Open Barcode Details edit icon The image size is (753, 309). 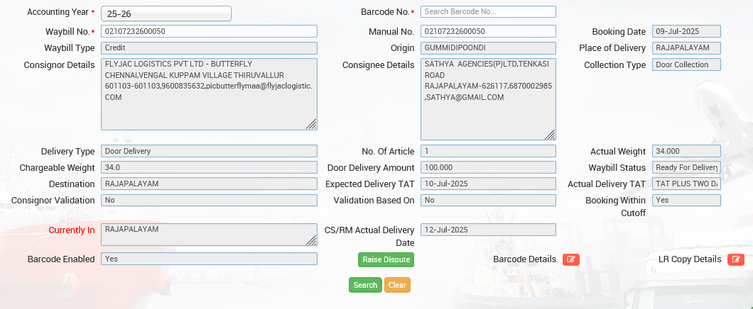pos(570,259)
